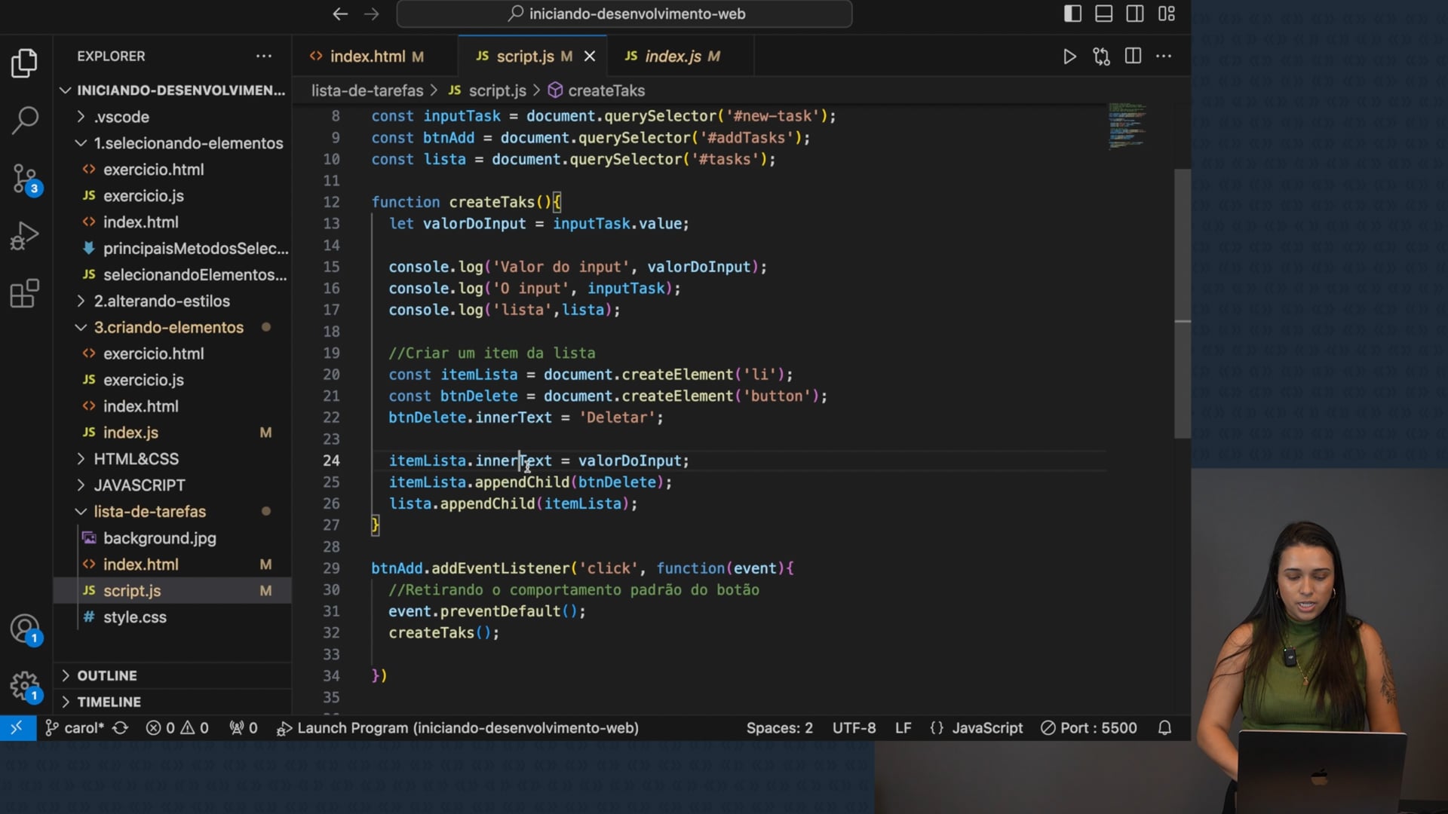This screenshot has height=814, width=1448.
Task: Open the Manage gear icon
Action: tap(25, 686)
